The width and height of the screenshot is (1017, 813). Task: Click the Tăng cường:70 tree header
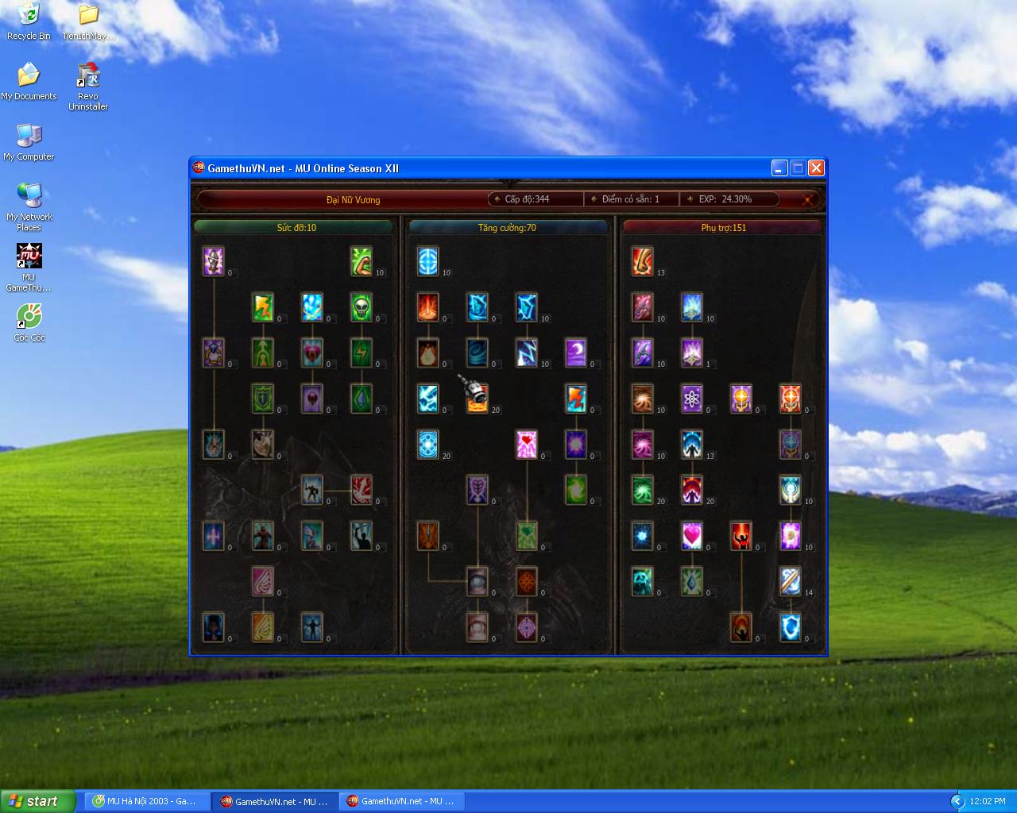(x=507, y=228)
